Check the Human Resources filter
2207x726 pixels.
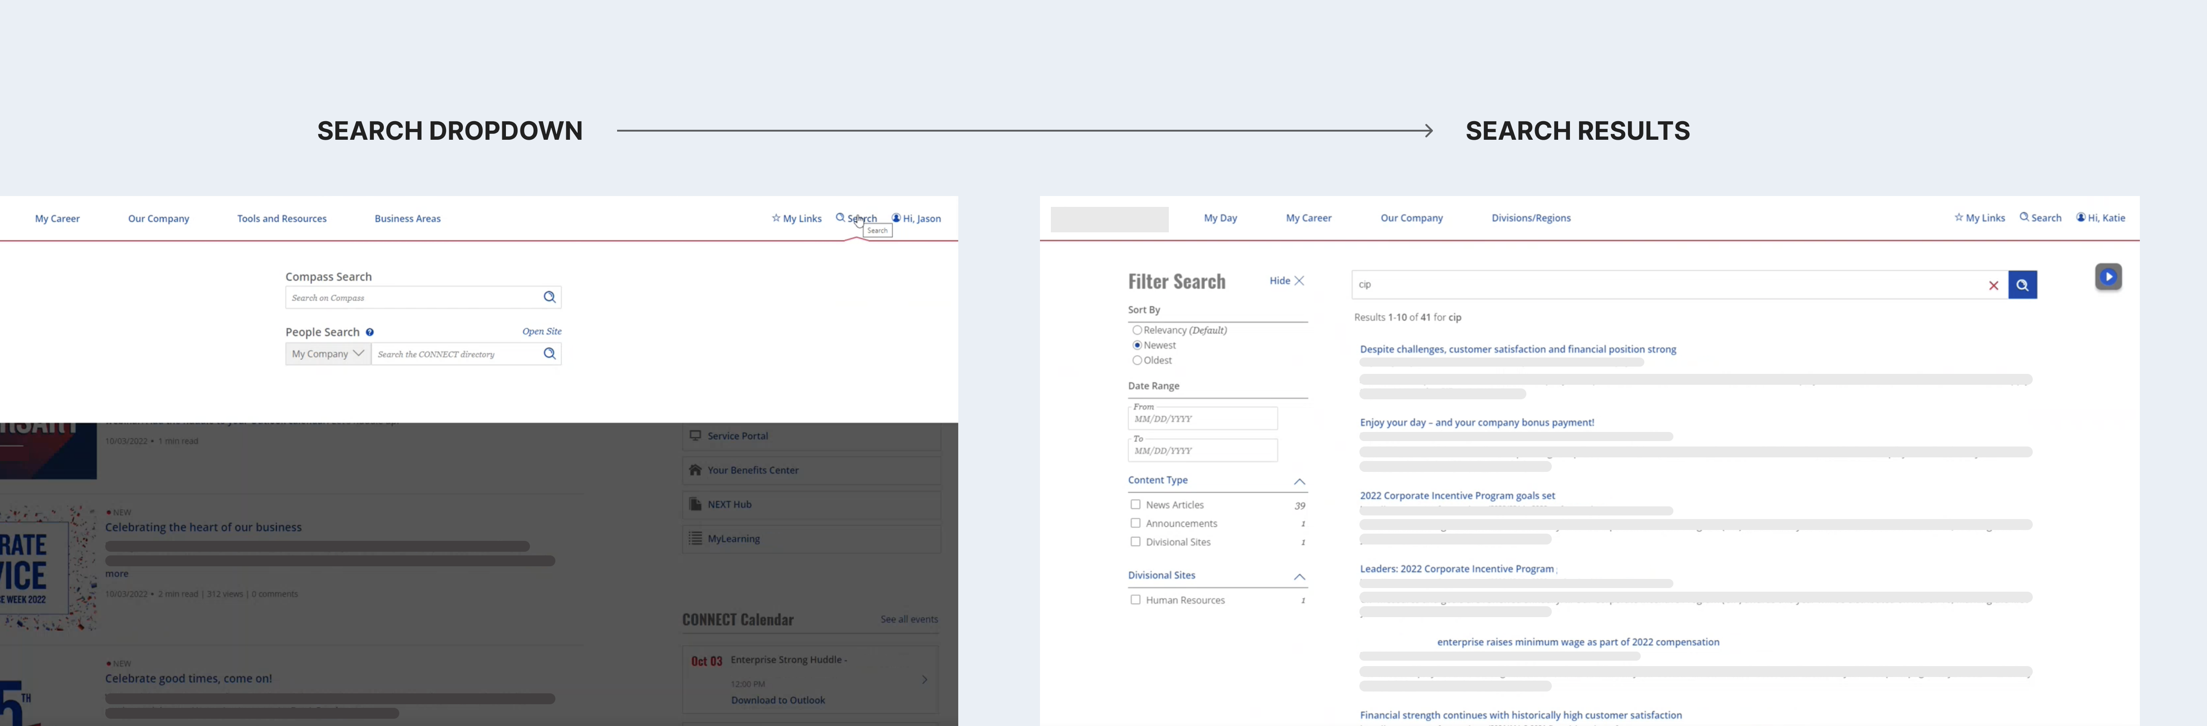1135,600
